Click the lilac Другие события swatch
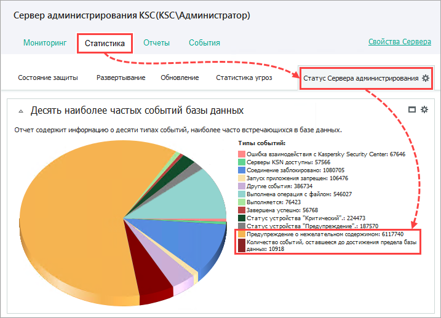This screenshot has height=318, width=441. coord(242,186)
